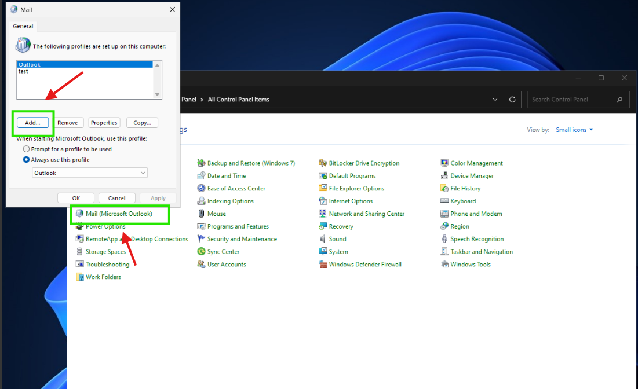Click the Sync Center icon
Image resolution: width=638 pixels, height=389 pixels.
(201, 252)
